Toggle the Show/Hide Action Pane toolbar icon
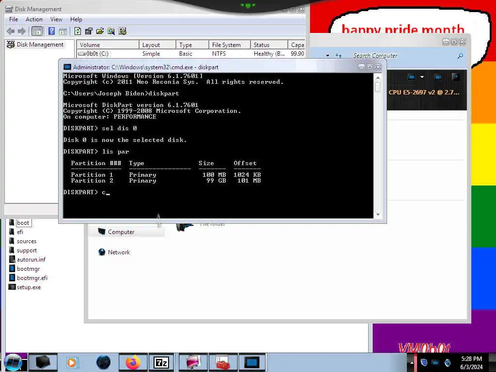This screenshot has height=372, width=496. point(63,31)
